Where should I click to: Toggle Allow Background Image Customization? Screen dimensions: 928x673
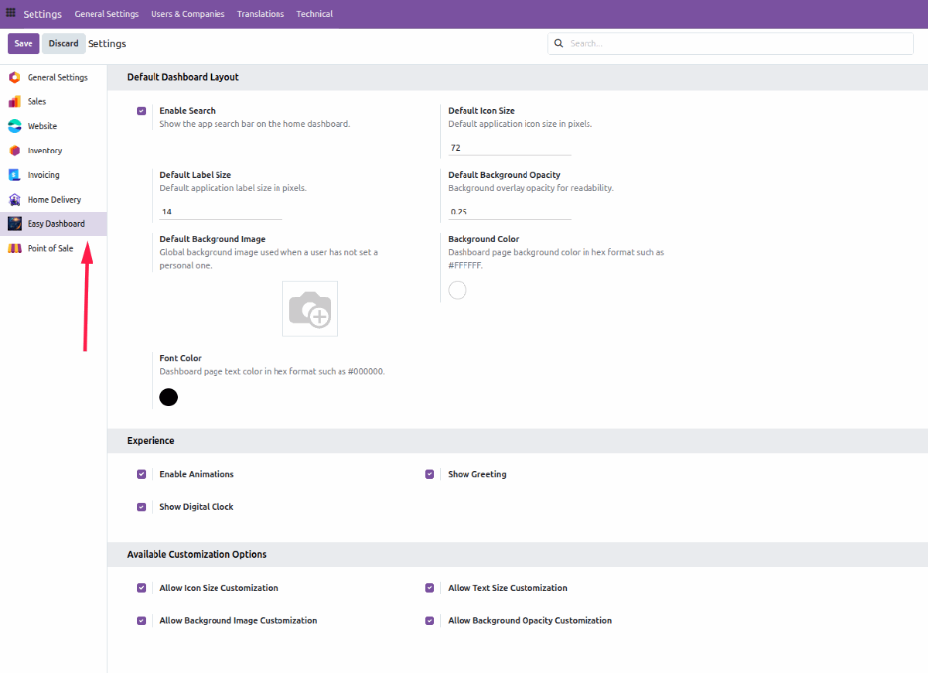pos(142,620)
